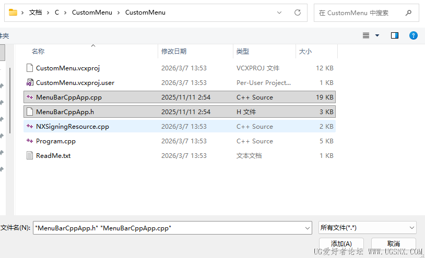
Task: Click the MenuBarCppApp.cpp C++ file icon
Action: point(30,97)
